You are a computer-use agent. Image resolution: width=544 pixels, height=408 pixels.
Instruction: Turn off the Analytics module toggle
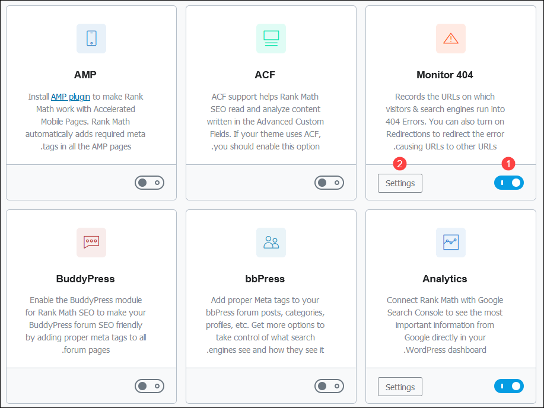(x=509, y=386)
